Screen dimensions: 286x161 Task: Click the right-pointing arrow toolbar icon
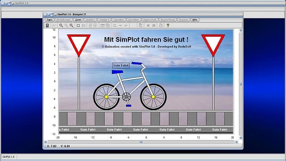pos(120,25)
